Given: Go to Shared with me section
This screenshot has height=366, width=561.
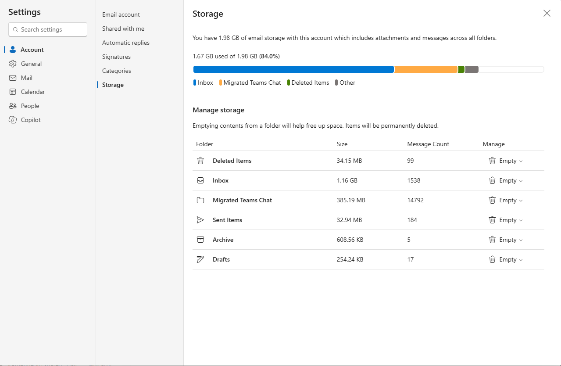Looking at the screenshot, I should [x=123, y=29].
